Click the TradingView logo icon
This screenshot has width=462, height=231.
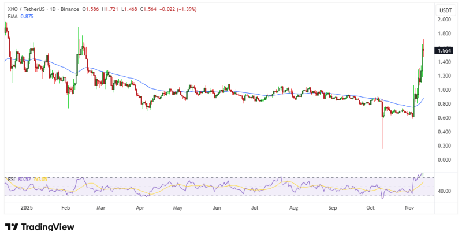10,225
